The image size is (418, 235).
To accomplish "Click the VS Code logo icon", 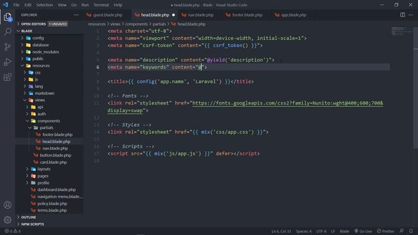I will (x=6, y=5).
